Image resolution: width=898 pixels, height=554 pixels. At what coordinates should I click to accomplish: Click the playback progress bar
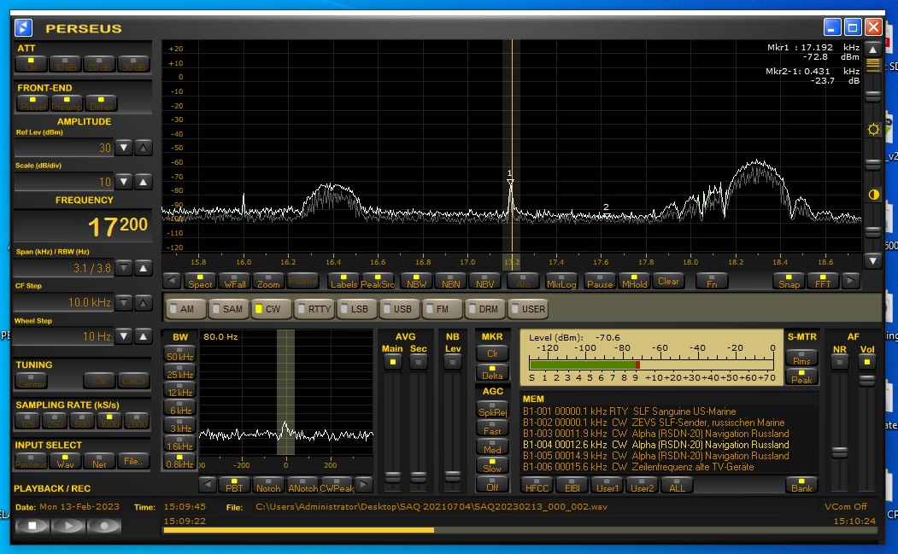tap(520, 531)
